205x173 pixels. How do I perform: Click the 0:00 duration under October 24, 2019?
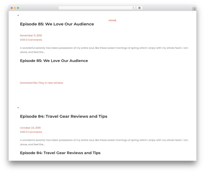[23, 132]
